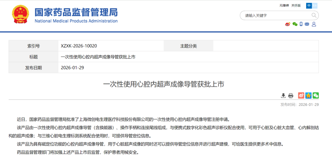Share article to Weibo (red square icon)
Image resolution: width=332 pixels, height=164 pixels.
tap(301, 96)
